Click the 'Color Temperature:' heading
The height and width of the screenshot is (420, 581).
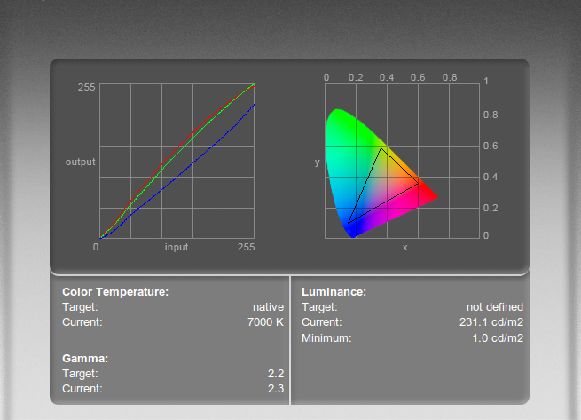pos(115,292)
